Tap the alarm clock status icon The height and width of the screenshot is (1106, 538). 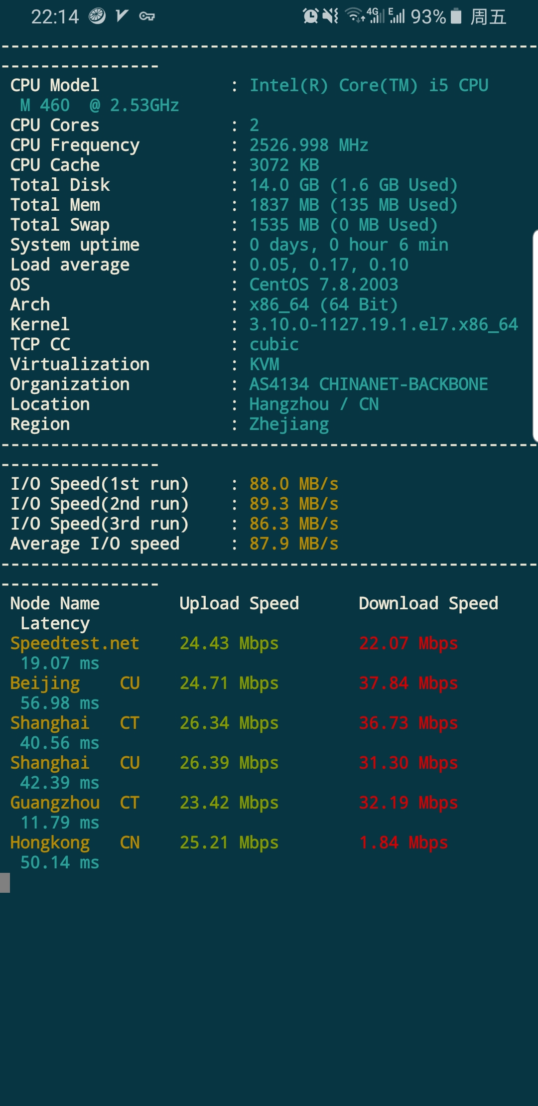310,16
